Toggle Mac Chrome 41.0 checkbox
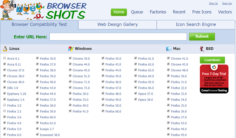Image resolution: width=236 pixels, height=138 pixels. 168,58
